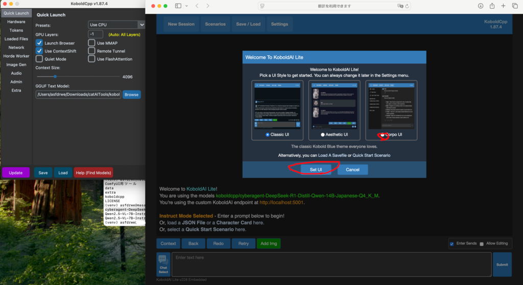Click the Context button
Screen dimensions: 523x285
pos(168,243)
